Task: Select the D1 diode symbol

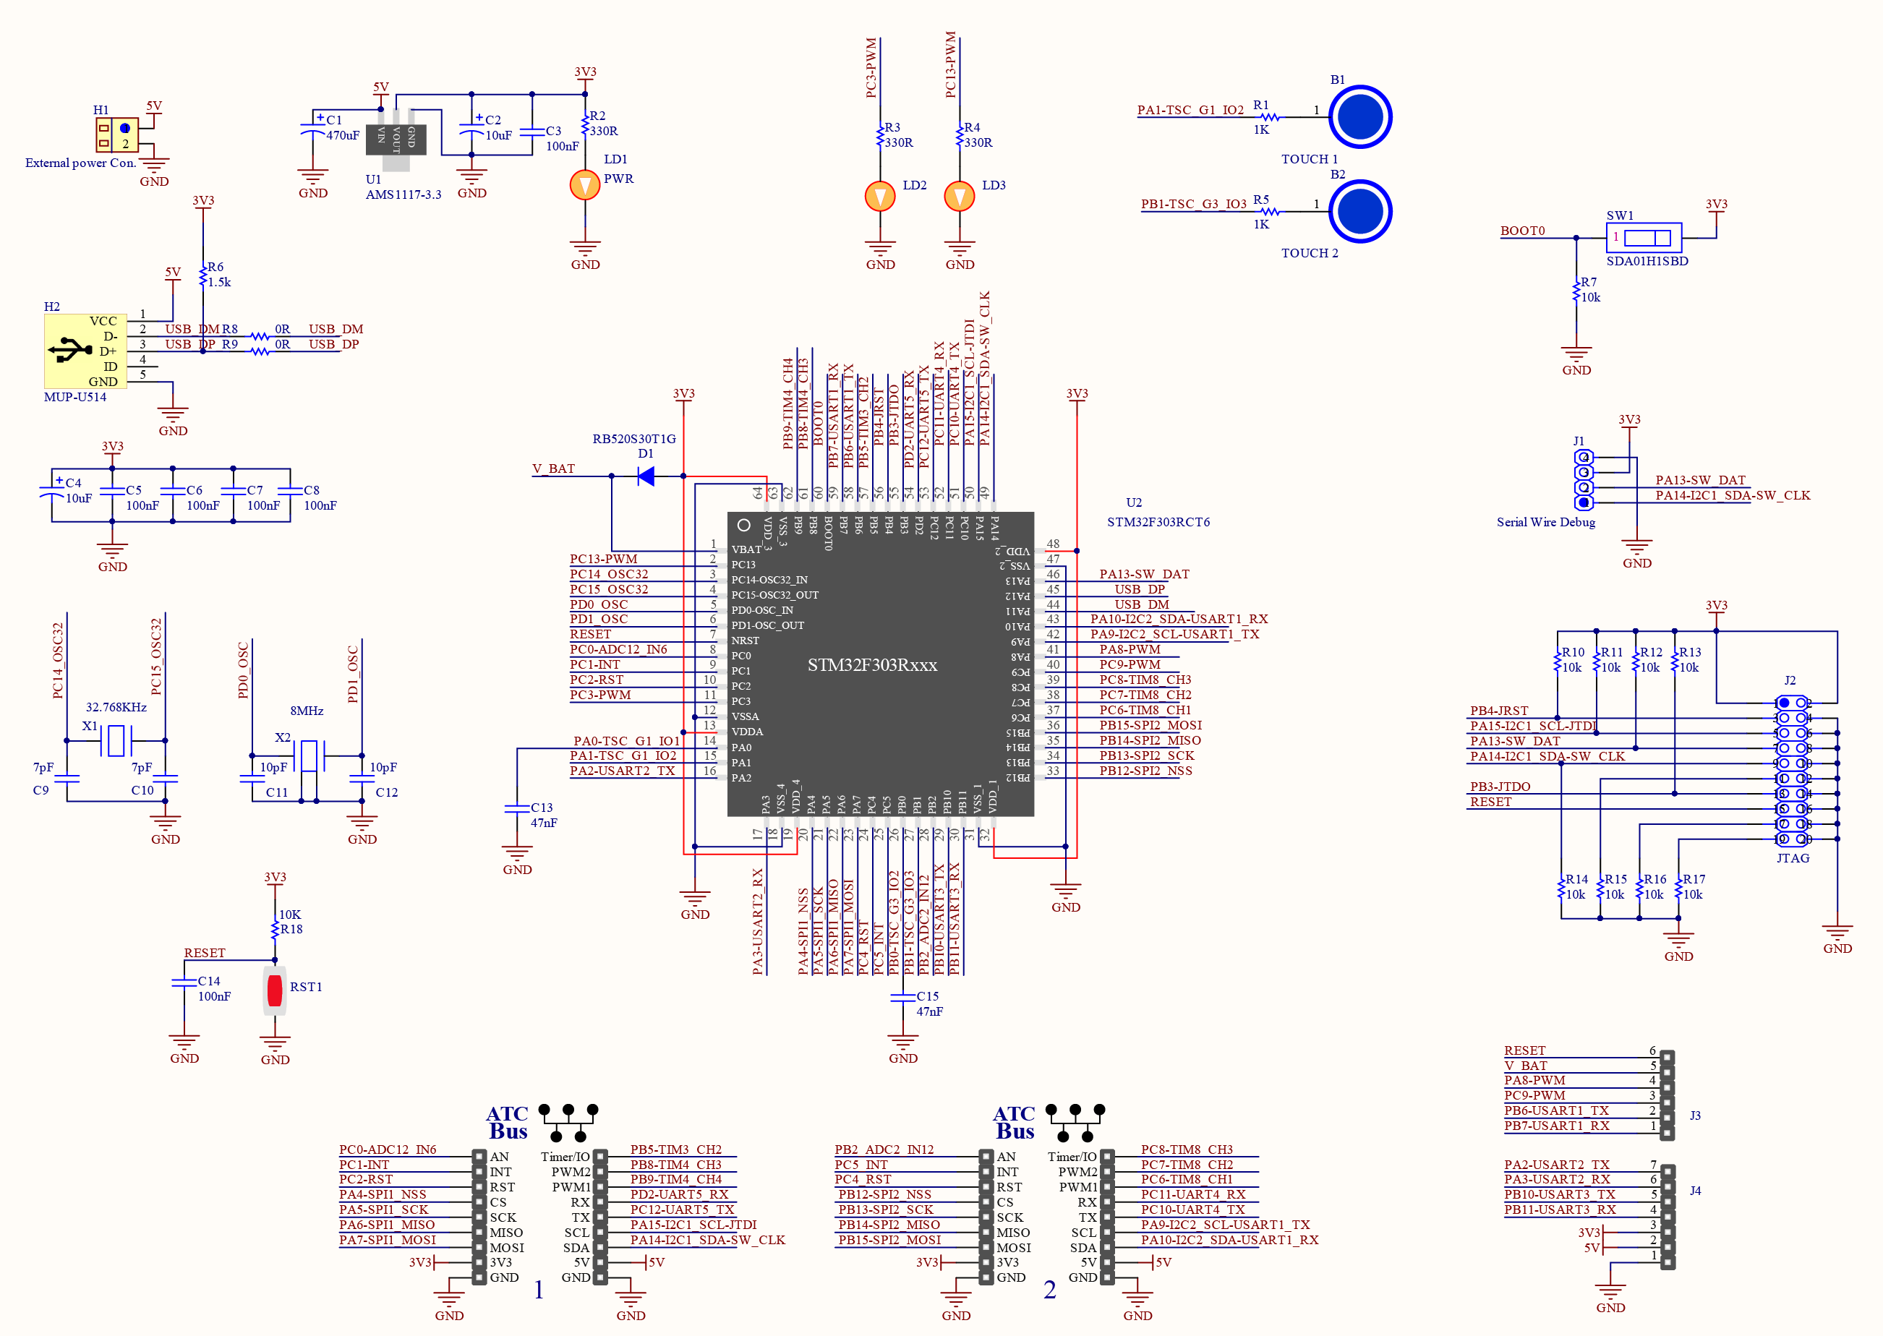Action: [x=646, y=476]
